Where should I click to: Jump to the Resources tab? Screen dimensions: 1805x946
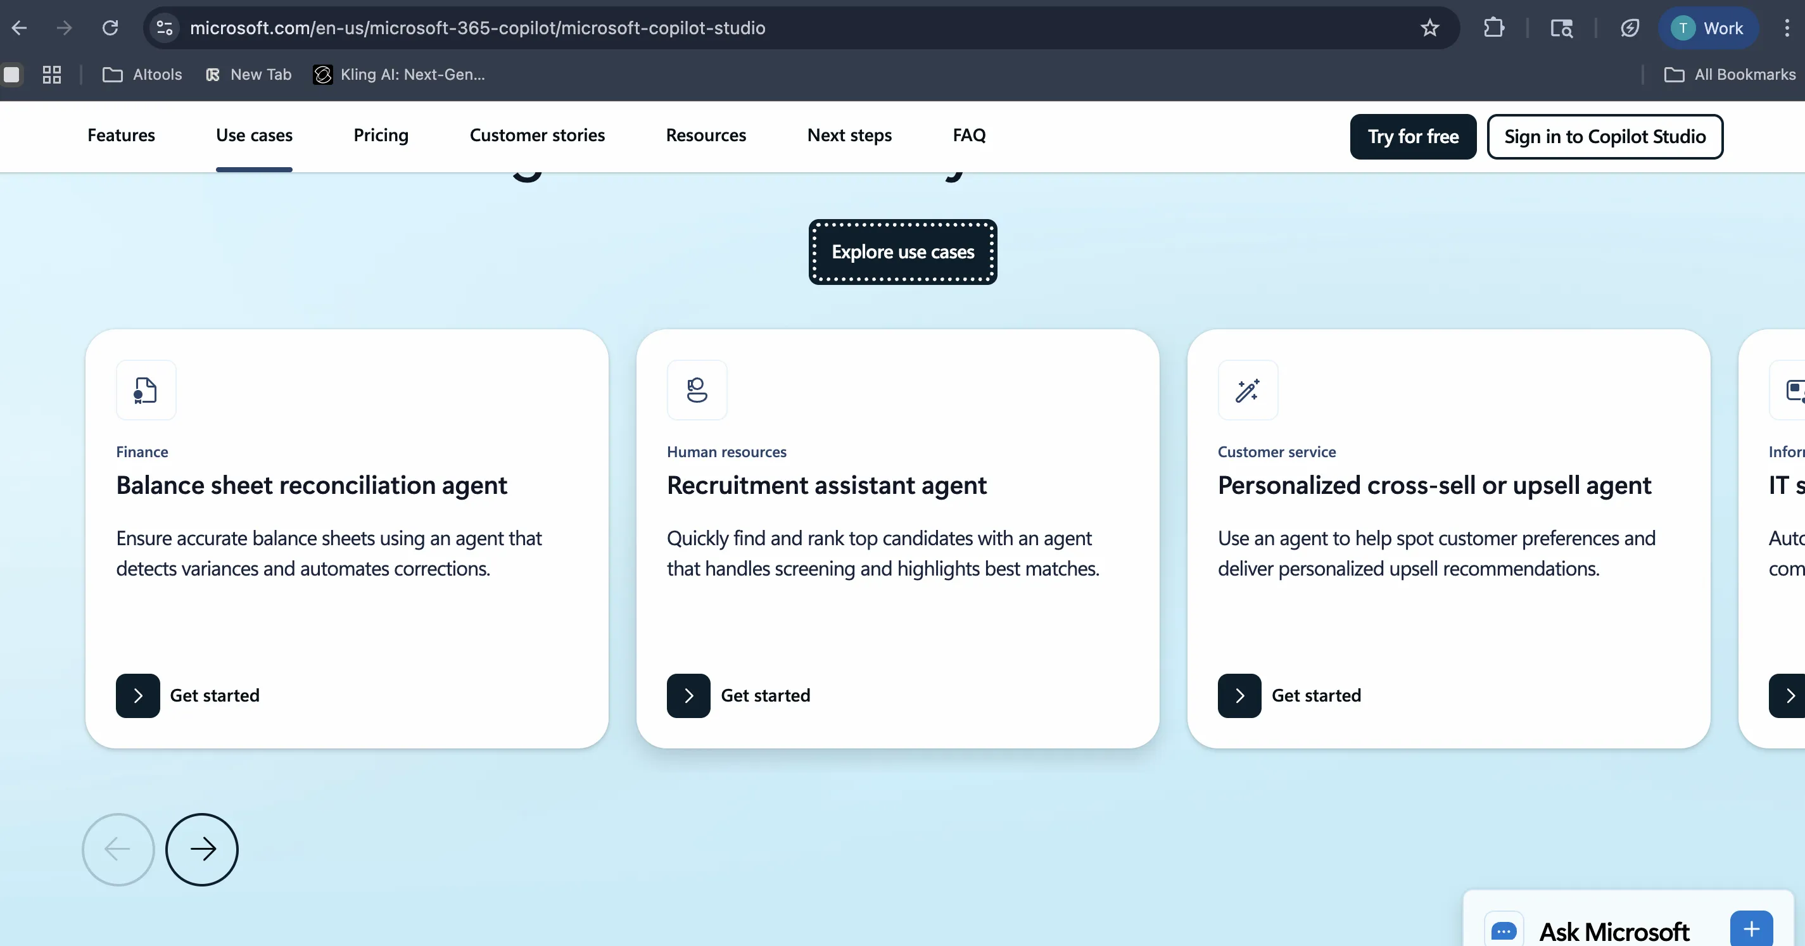pyautogui.click(x=706, y=136)
